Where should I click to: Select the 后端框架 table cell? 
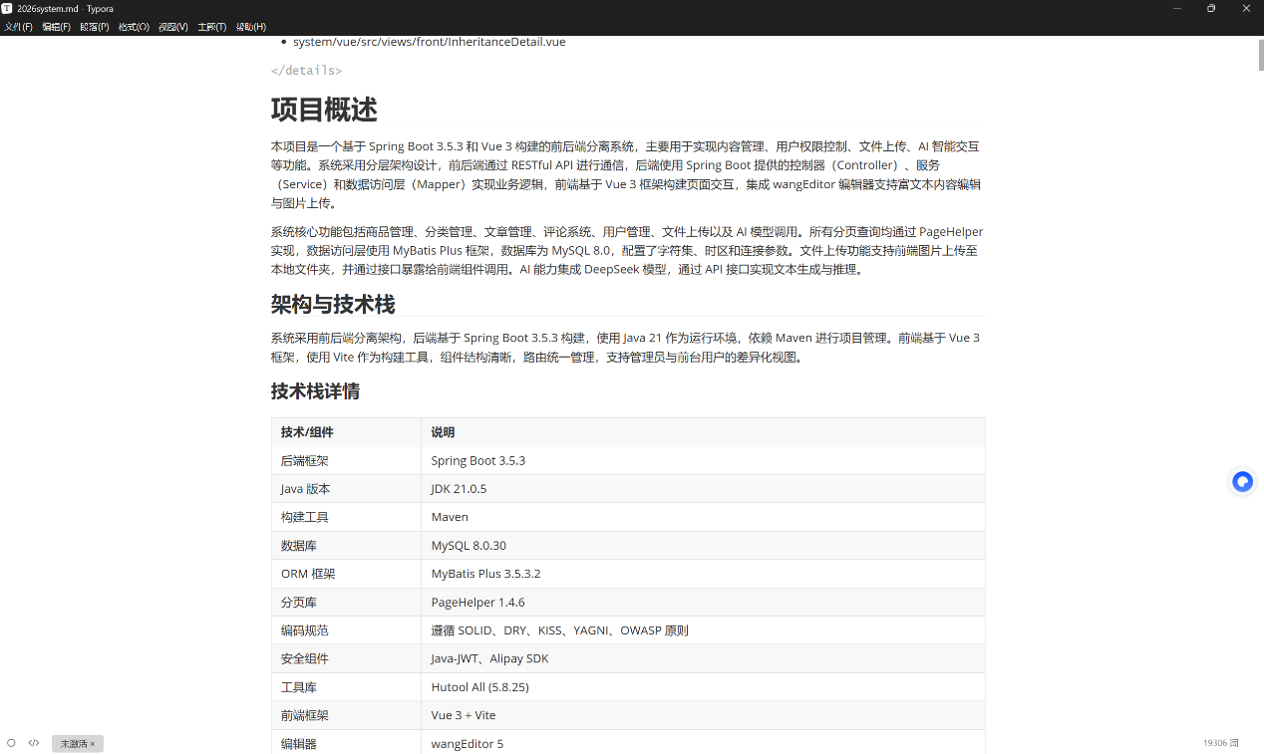[346, 460]
